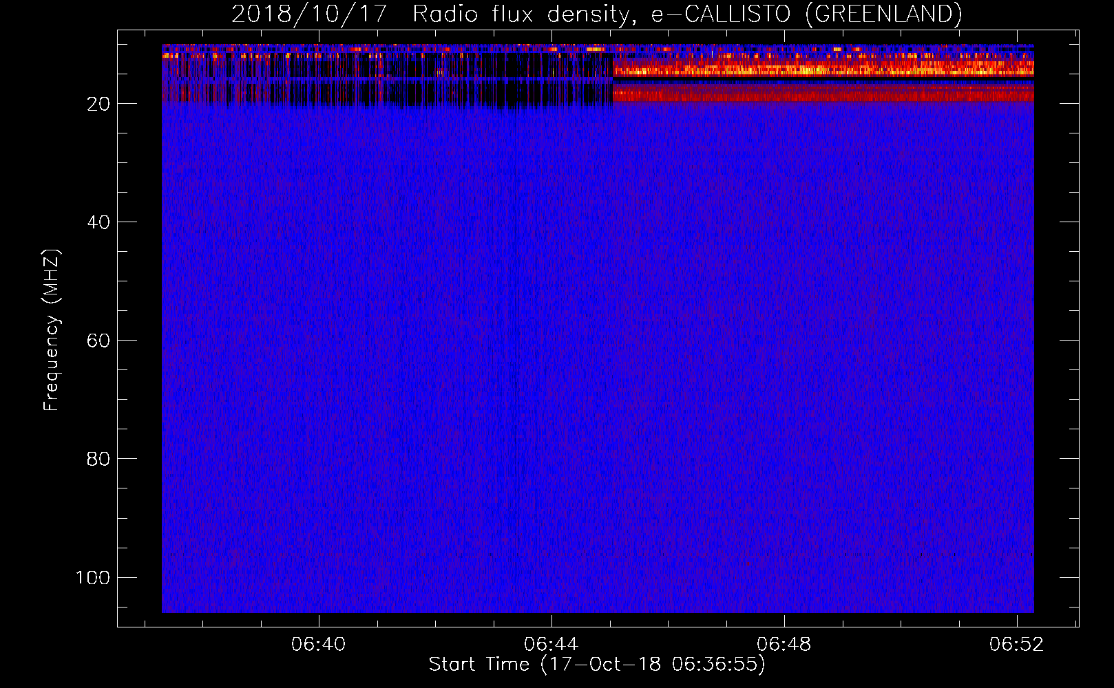This screenshot has height=688, width=1114.
Task: Click the 'Frequency (MHZ)' axis label
Action: (52, 330)
